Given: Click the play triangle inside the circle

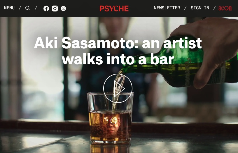Looking at the screenshot, I should (x=119, y=89).
